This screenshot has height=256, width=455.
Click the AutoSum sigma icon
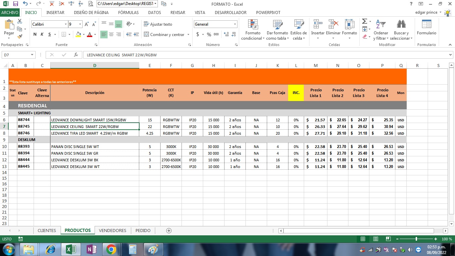tap(365, 21)
